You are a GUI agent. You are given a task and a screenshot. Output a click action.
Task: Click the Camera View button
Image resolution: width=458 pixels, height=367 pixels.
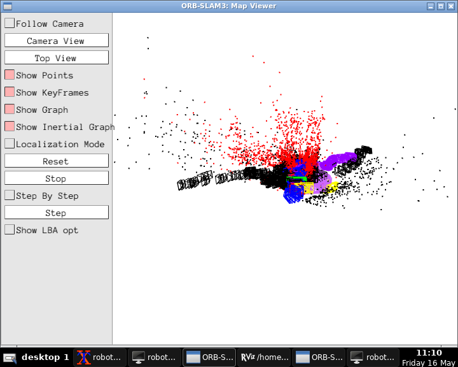[57, 40]
